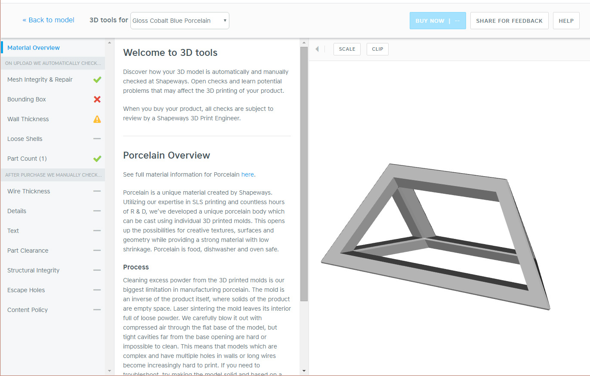Click the 'After purchase we manually check' header
The image size is (590, 376).
pos(53,175)
